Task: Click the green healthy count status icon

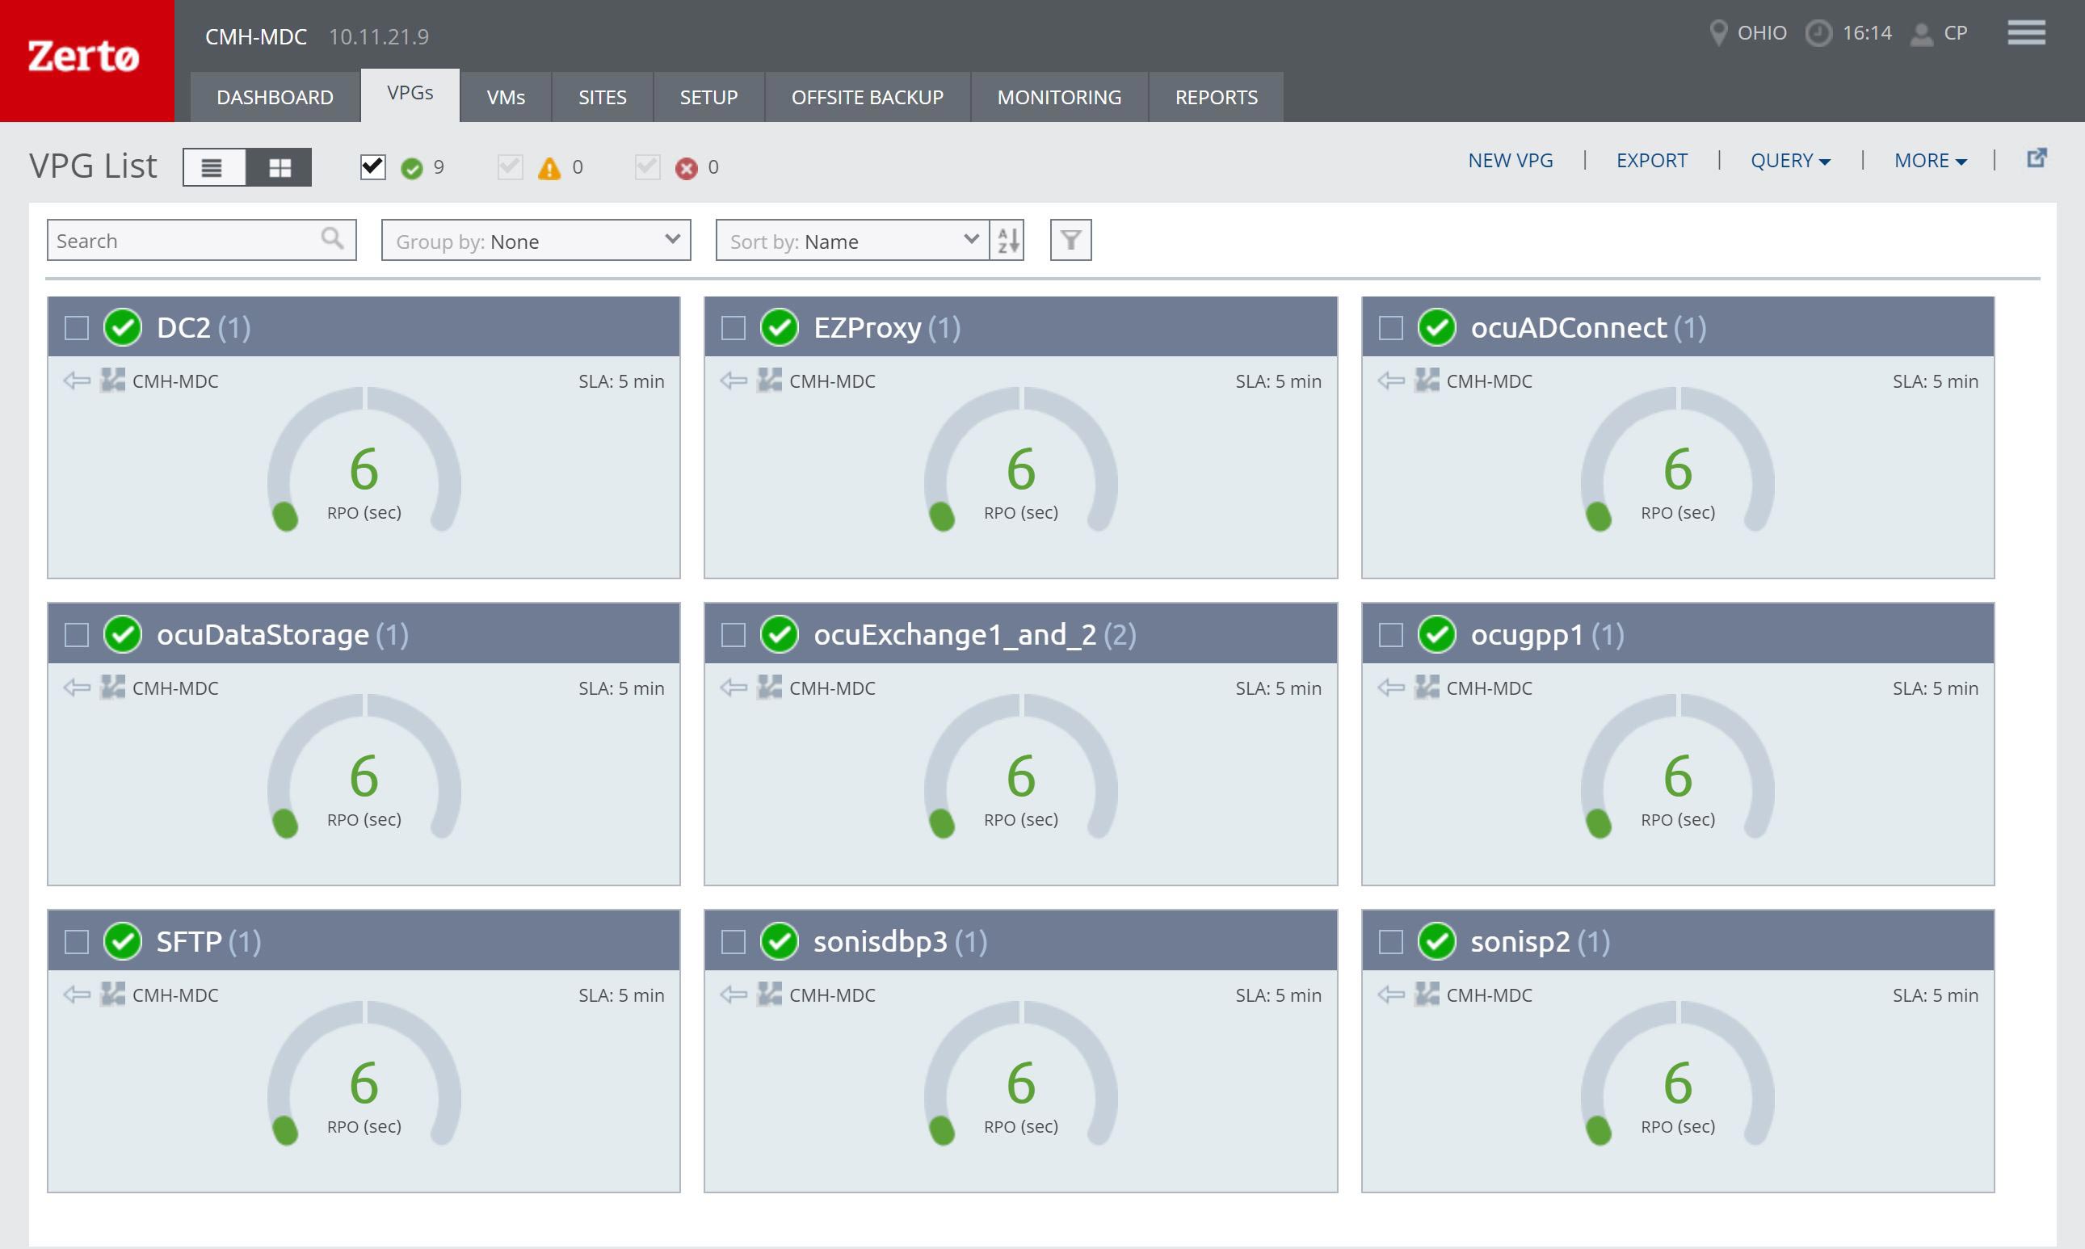Action: [411, 168]
